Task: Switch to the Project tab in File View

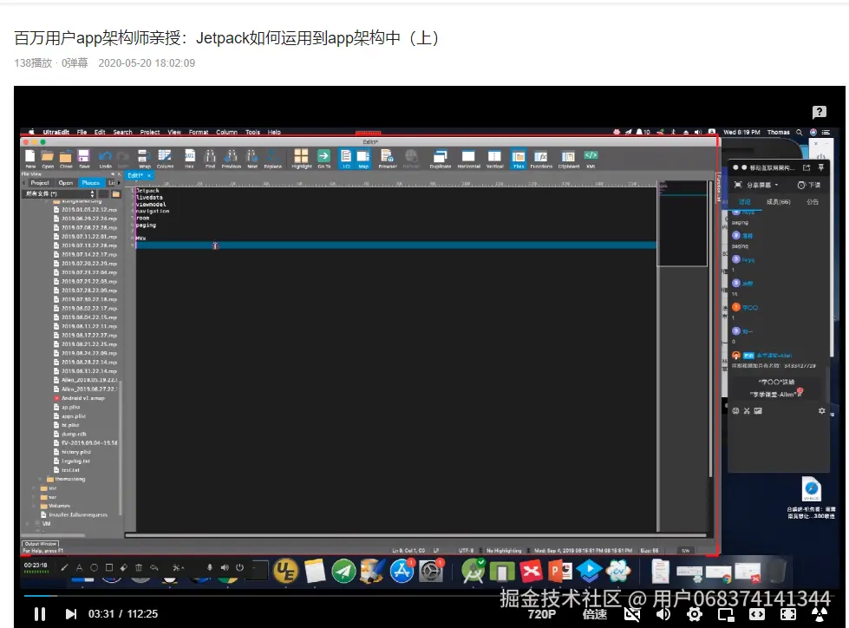Action: pyautogui.click(x=40, y=183)
